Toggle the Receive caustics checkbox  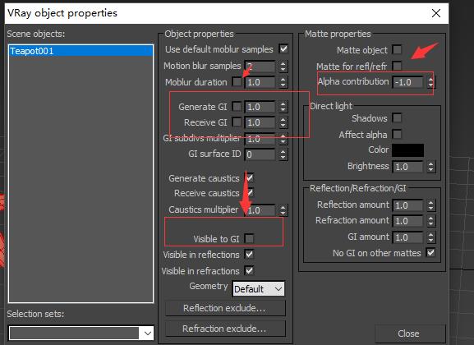(250, 192)
